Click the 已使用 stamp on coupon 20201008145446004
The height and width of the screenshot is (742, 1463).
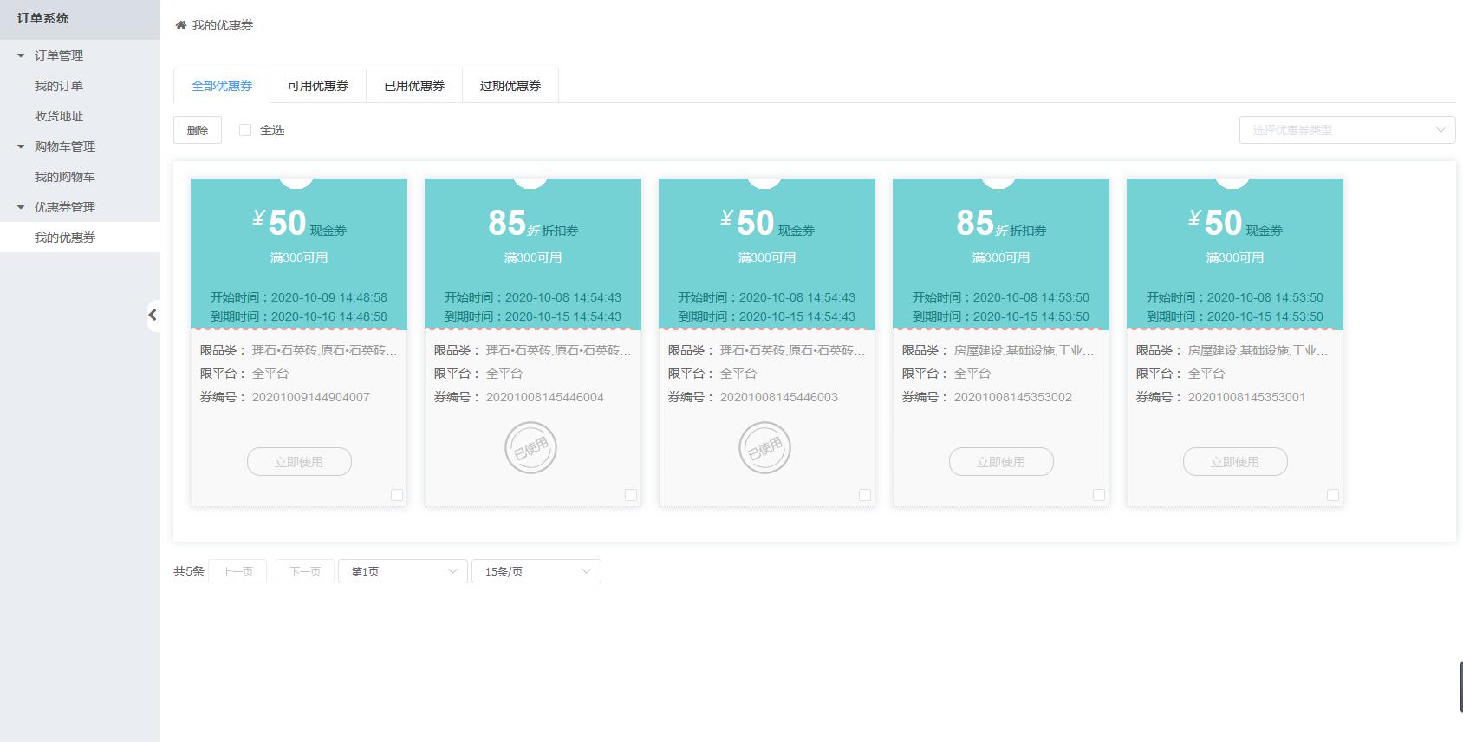click(x=530, y=448)
